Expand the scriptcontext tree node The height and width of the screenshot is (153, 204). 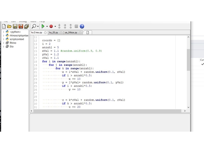(x=4, y=39)
